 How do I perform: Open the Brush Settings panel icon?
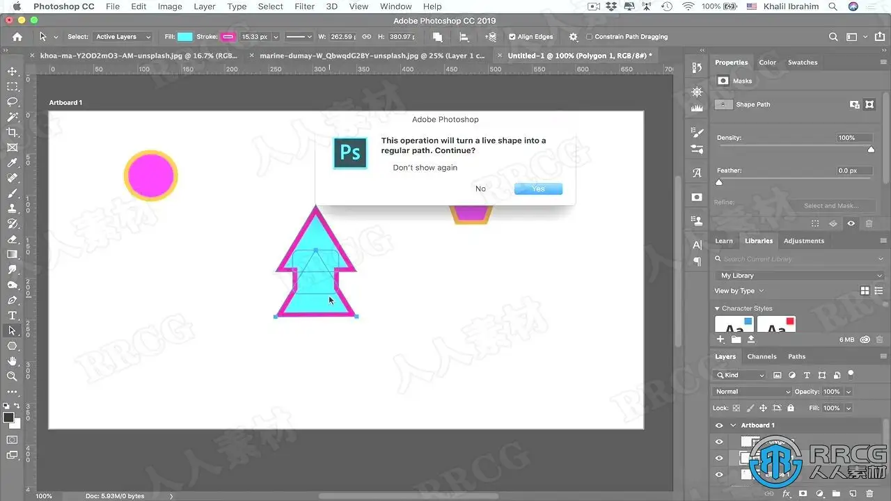click(x=697, y=132)
